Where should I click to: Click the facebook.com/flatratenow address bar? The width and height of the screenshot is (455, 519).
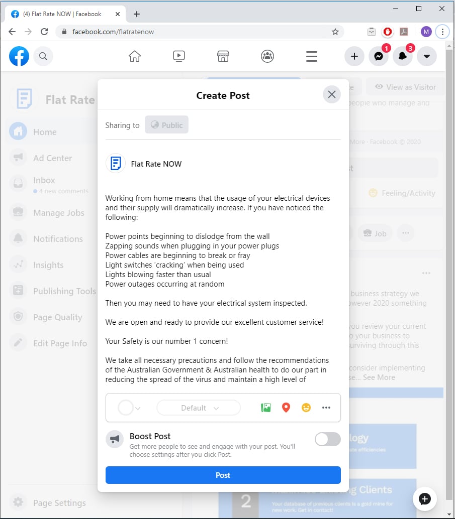(199, 32)
